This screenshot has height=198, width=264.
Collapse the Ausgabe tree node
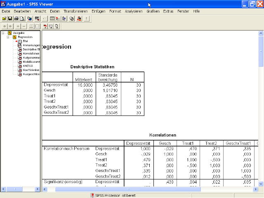coord(3,33)
